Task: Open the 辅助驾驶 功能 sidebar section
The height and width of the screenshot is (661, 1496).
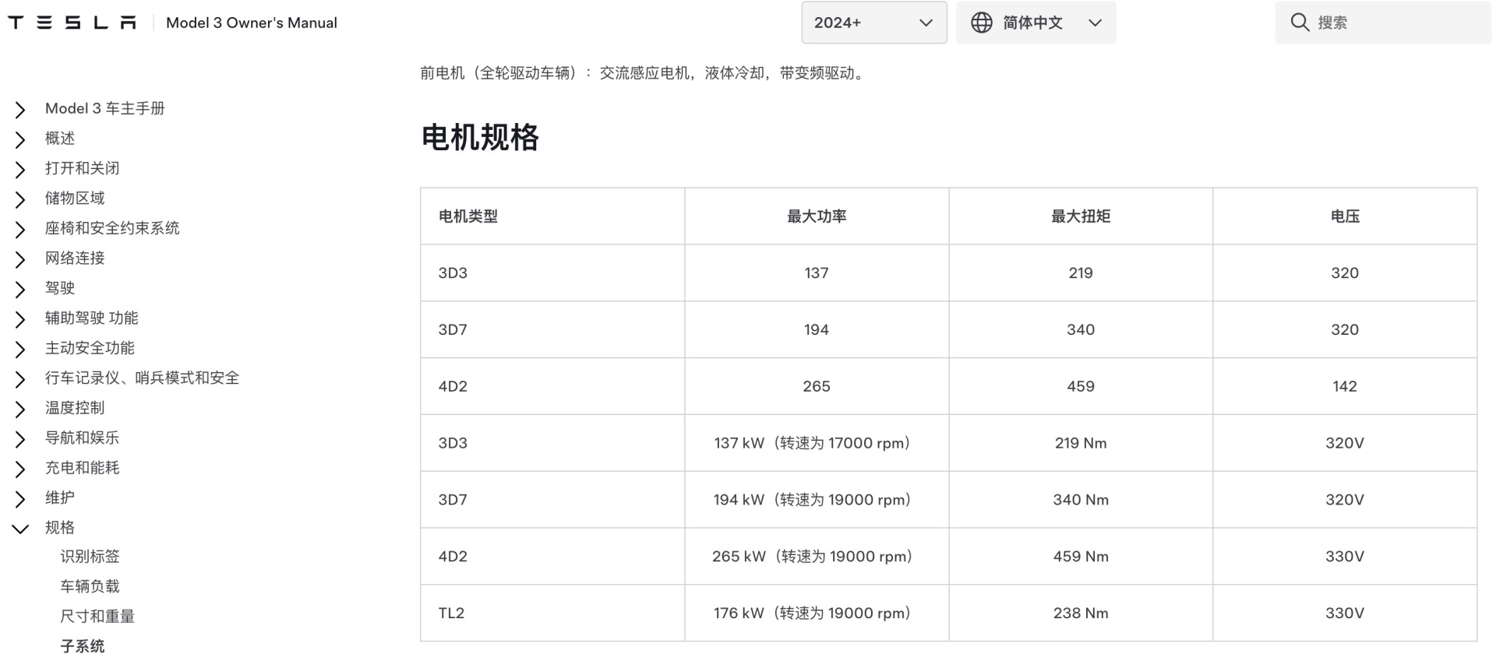Action: coord(92,318)
